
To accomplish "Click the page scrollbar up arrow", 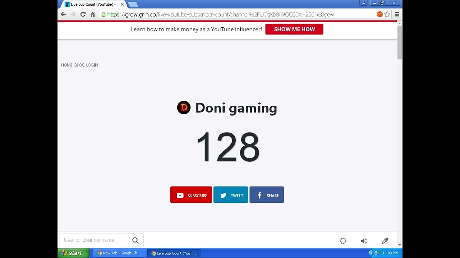I will pyautogui.click(x=400, y=23).
